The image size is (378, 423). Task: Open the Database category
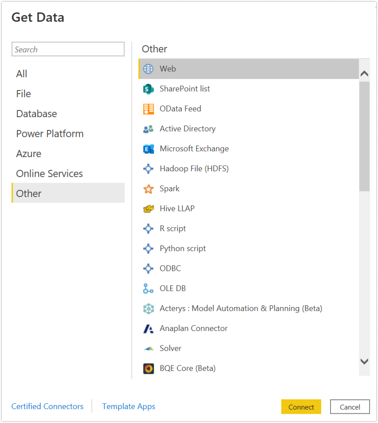pos(68,114)
